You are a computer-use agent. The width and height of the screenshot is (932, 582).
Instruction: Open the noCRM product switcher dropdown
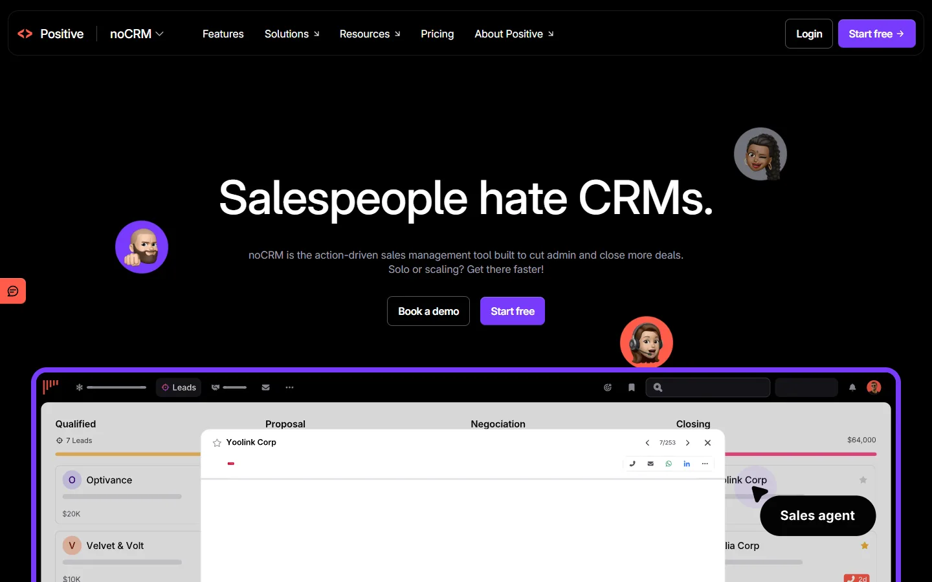click(137, 34)
